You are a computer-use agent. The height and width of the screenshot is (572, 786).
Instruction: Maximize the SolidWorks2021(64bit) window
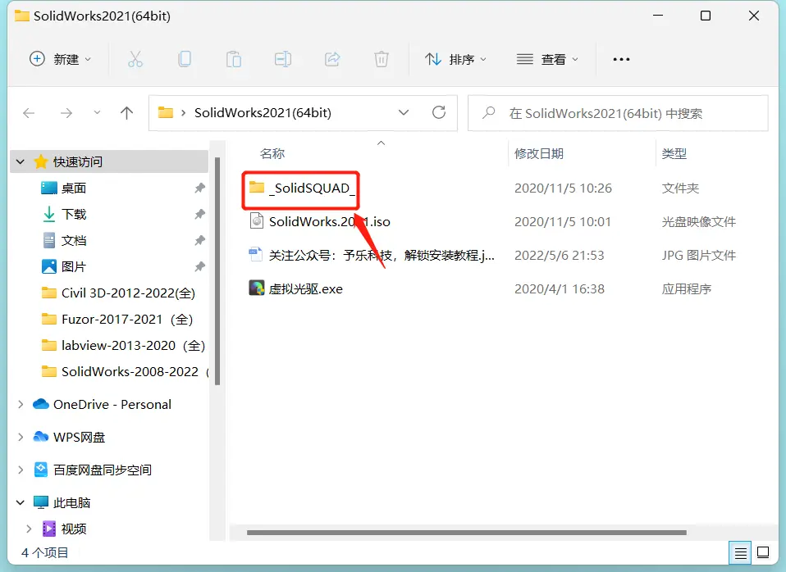click(x=706, y=16)
